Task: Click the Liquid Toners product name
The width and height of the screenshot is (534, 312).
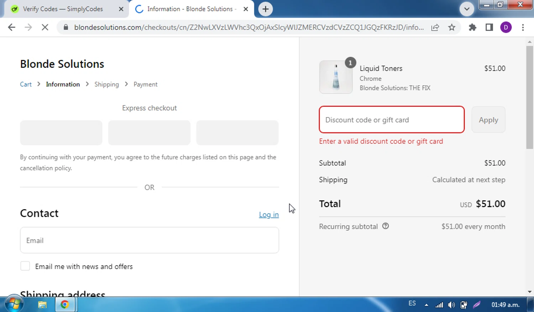Action: click(381, 69)
